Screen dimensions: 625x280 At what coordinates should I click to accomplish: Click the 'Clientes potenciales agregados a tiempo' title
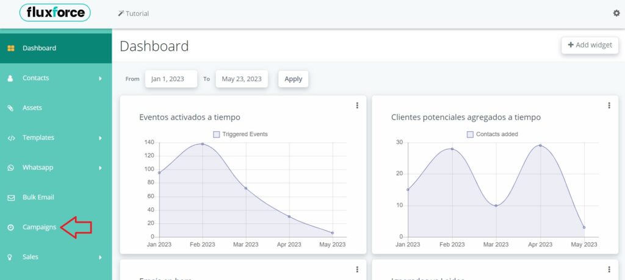point(466,118)
